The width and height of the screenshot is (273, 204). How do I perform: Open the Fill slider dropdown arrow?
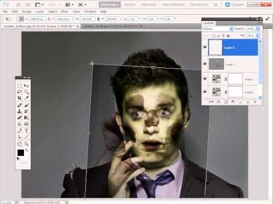click(x=258, y=35)
